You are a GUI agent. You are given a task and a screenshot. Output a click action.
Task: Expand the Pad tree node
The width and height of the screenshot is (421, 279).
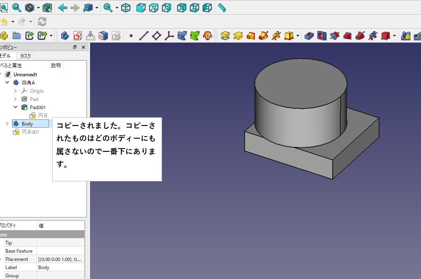pyautogui.click(x=15, y=99)
